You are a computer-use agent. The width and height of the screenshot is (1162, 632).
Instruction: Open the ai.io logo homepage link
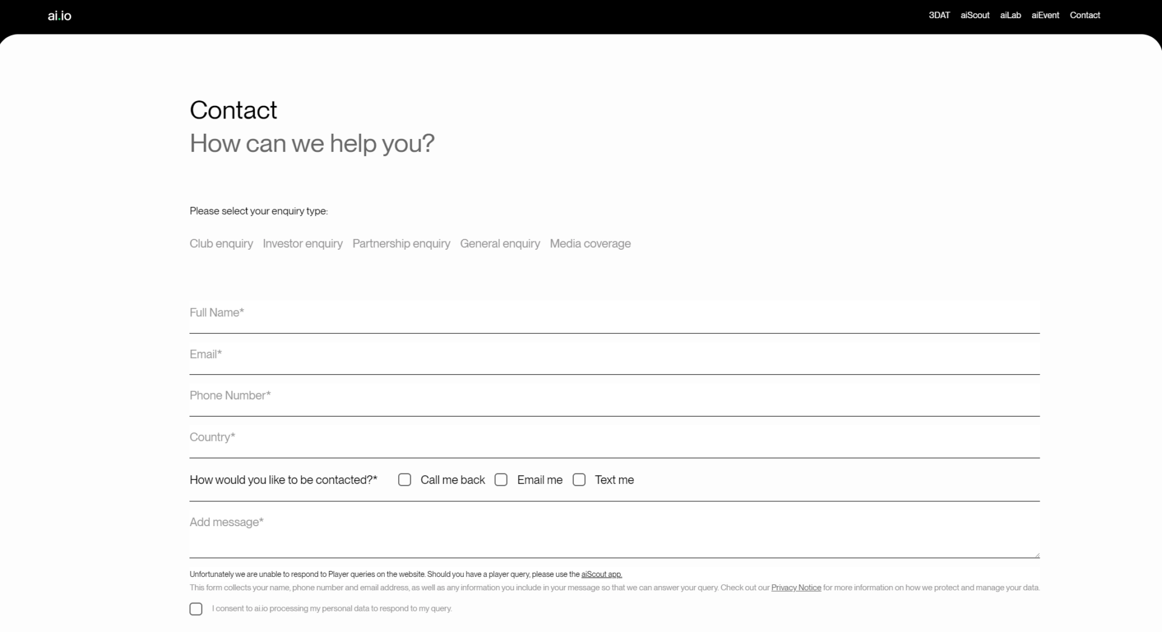coord(59,16)
